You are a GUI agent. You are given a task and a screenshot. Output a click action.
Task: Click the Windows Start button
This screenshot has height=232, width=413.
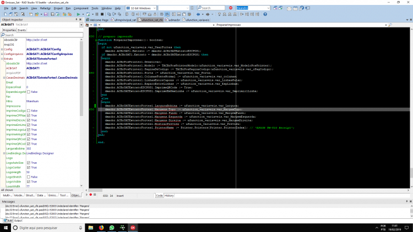coord(6,228)
